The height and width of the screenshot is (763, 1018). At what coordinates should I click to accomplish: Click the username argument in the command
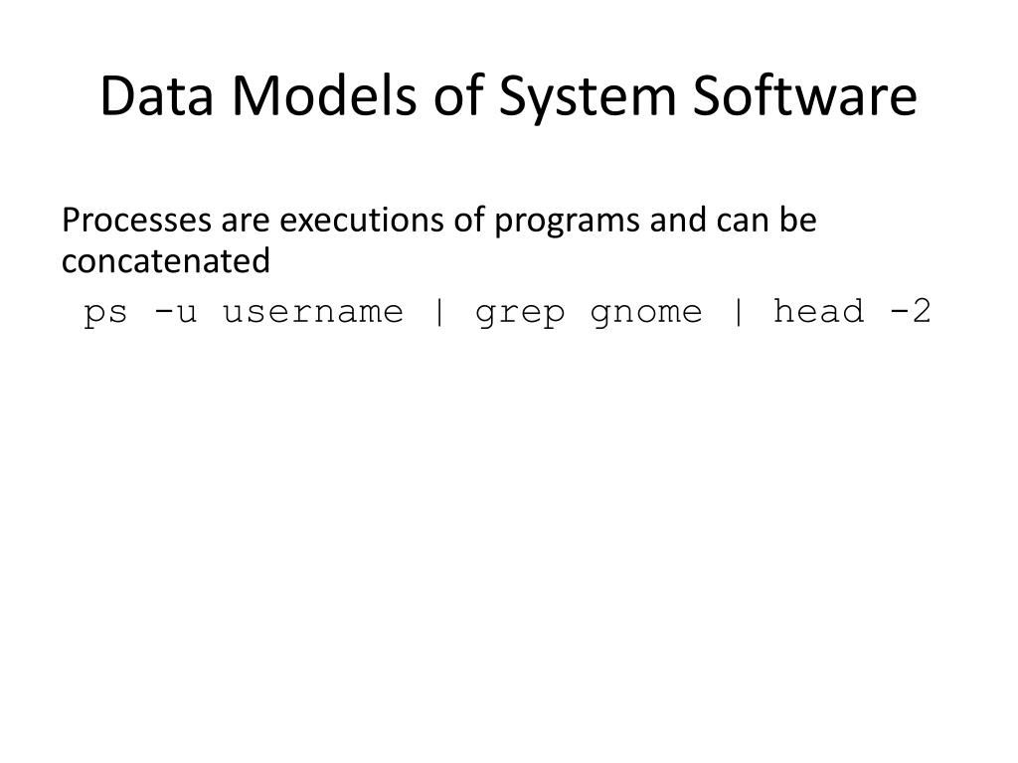click(x=313, y=312)
